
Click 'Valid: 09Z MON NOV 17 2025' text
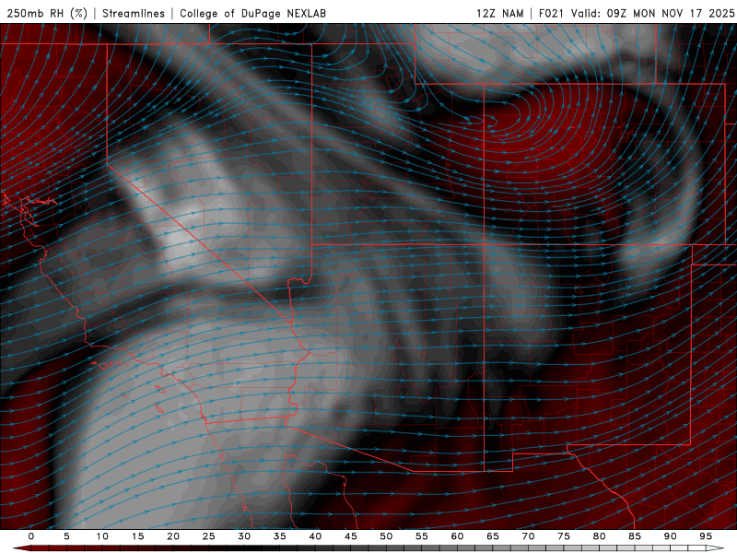tap(652, 13)
